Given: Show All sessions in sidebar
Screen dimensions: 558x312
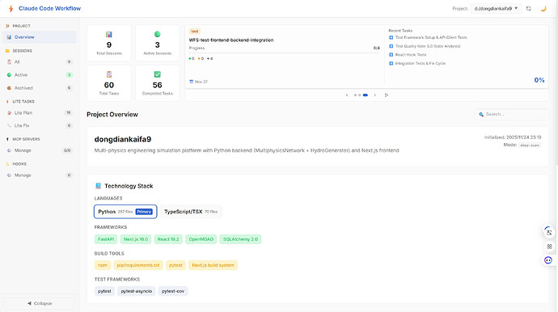Looking at the screenshot, I should 40,62.
